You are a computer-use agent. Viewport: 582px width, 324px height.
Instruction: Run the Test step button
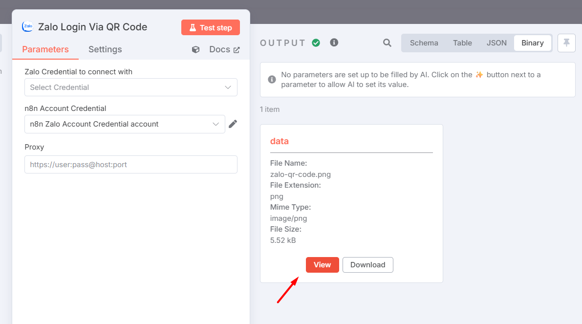pos(211,27)
